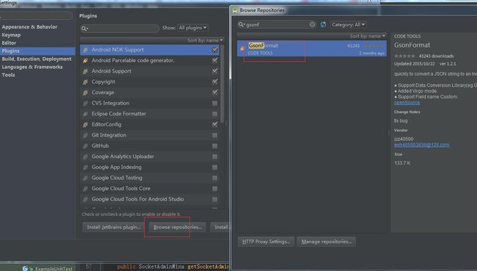Select the GsonFormat search result row

click(312, 48)
